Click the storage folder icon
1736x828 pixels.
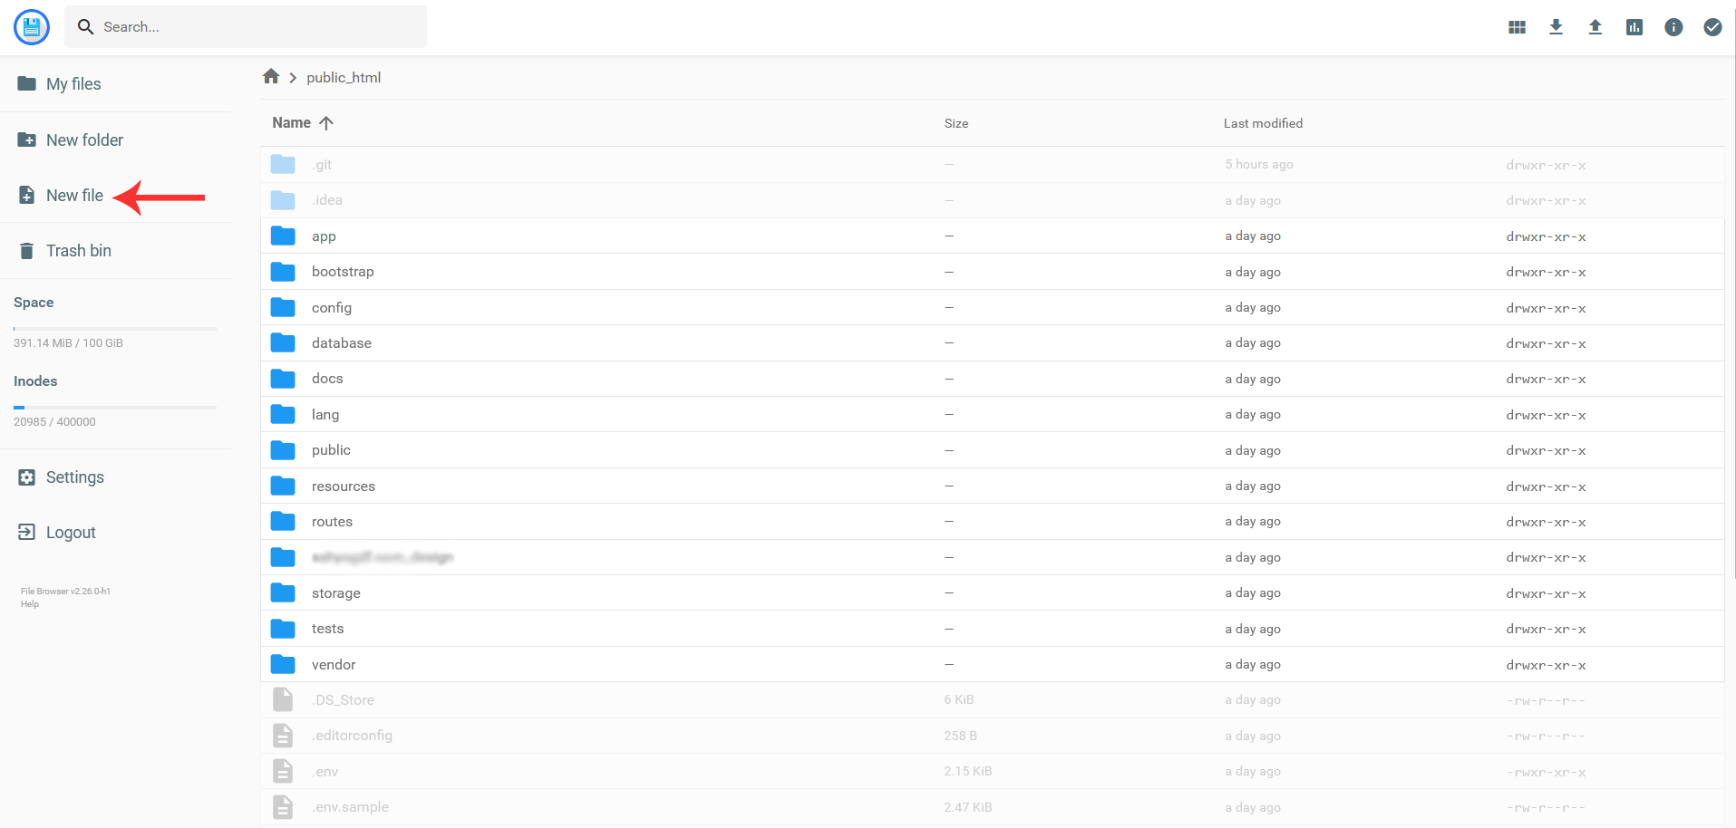[x=283, y=593]
